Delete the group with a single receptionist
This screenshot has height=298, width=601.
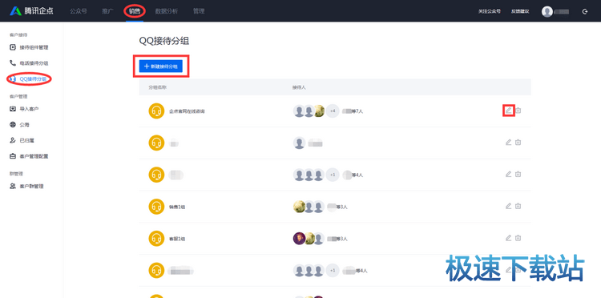518,142
